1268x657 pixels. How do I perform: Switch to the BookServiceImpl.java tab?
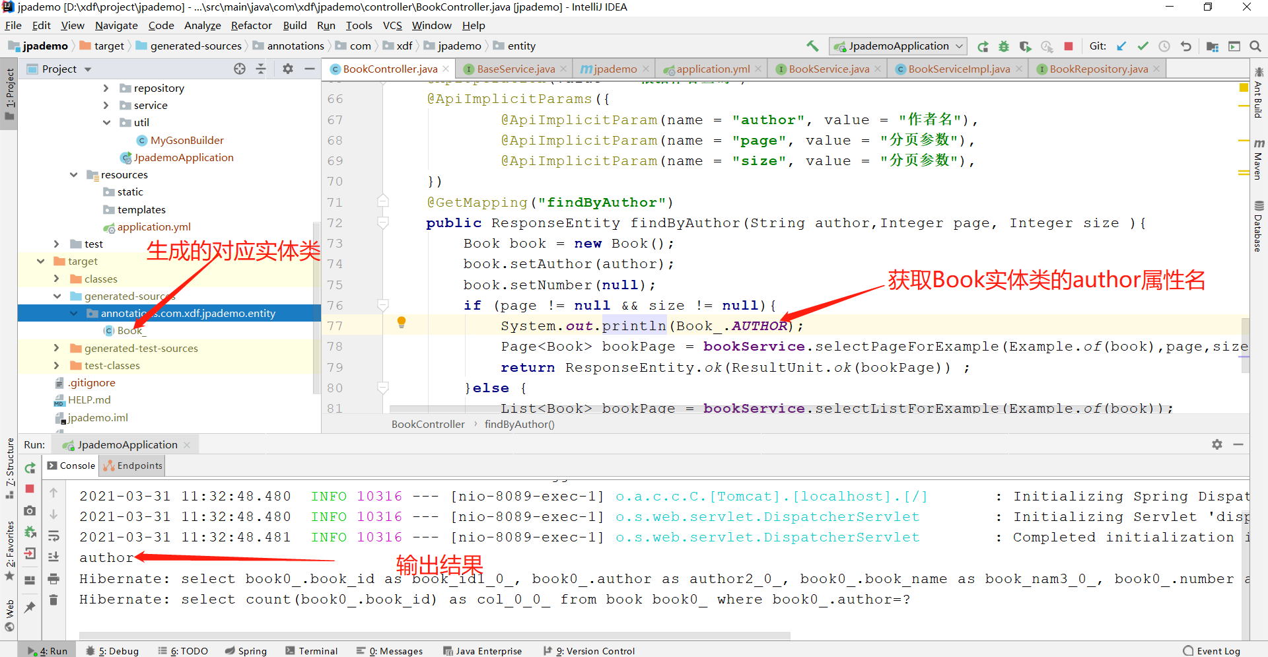click(958, 69)
